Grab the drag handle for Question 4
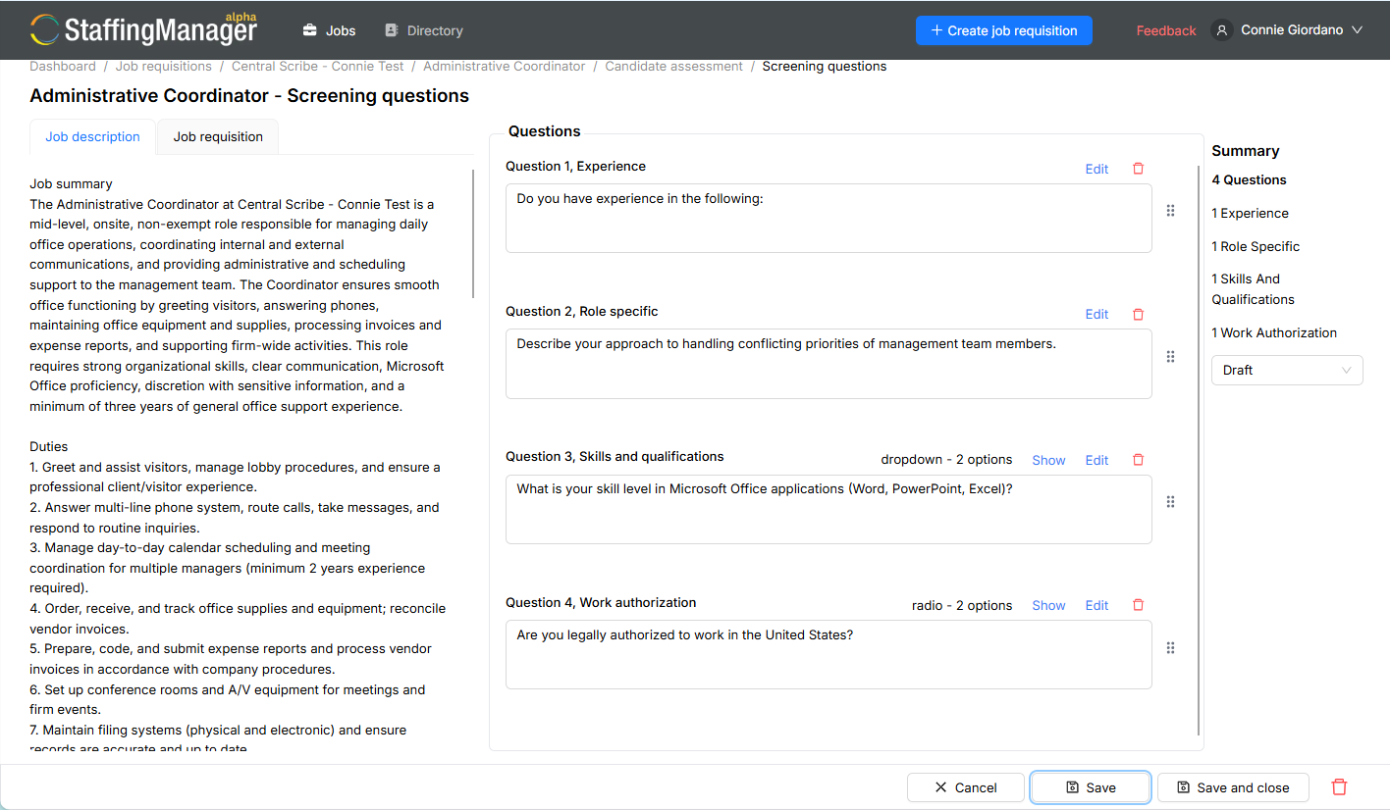Viewport: 1390px width, 810px height. tap(1170, 648)
